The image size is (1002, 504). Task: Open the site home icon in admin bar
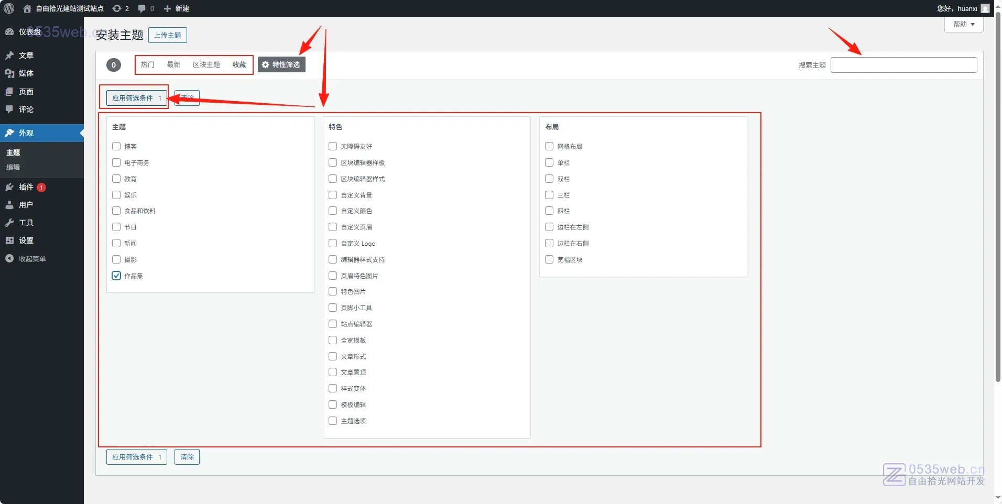(27, 8)
